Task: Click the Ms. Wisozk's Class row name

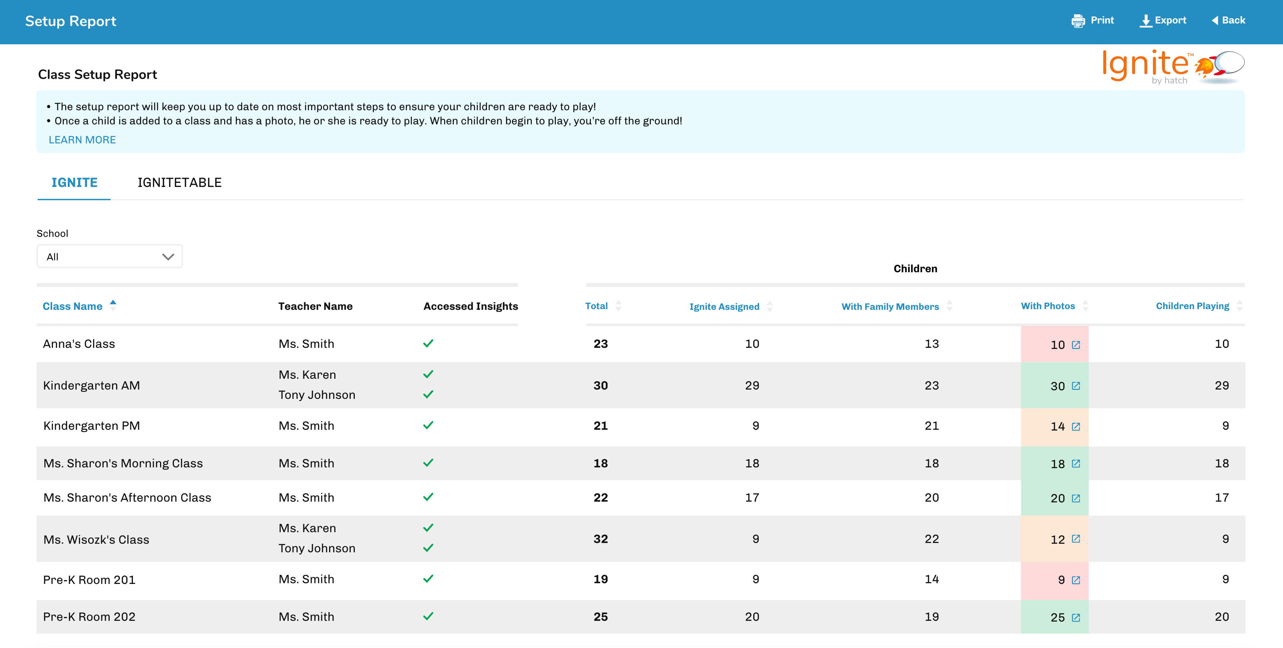Action: pyautogui.click(x=96, y=539)
